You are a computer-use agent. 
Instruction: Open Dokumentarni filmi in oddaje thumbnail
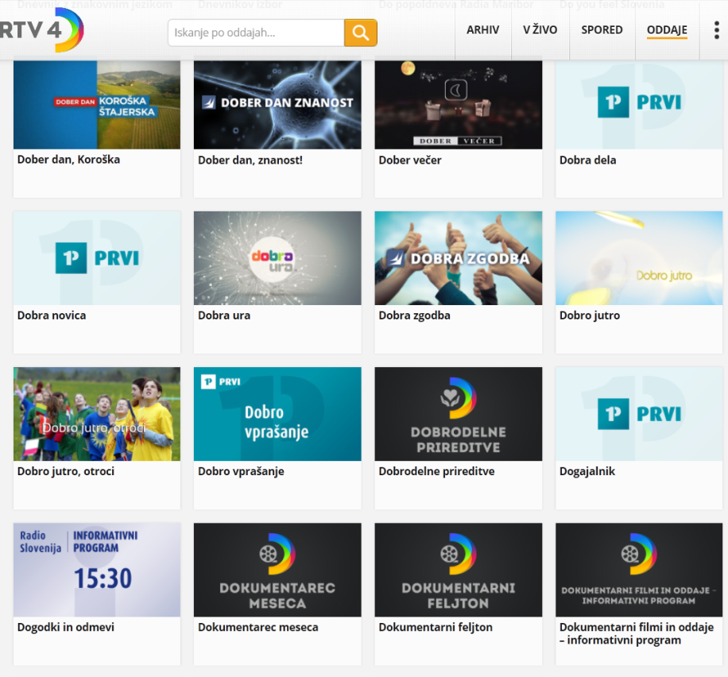click(639, 570)
